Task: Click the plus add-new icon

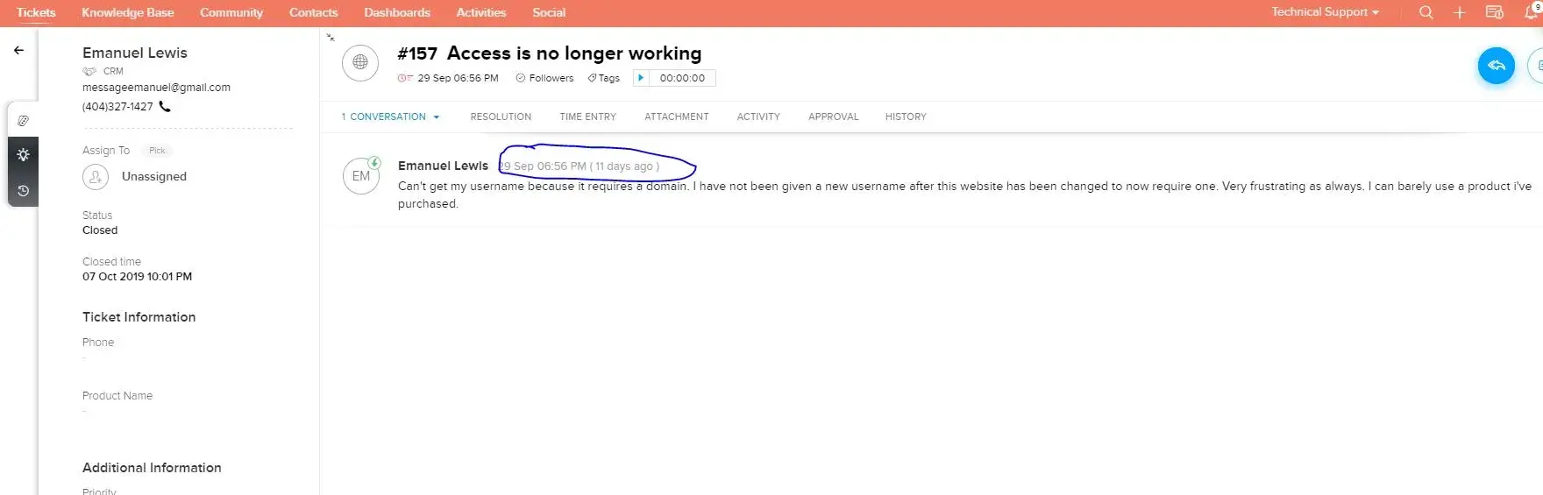Action: click(1459, 12)
